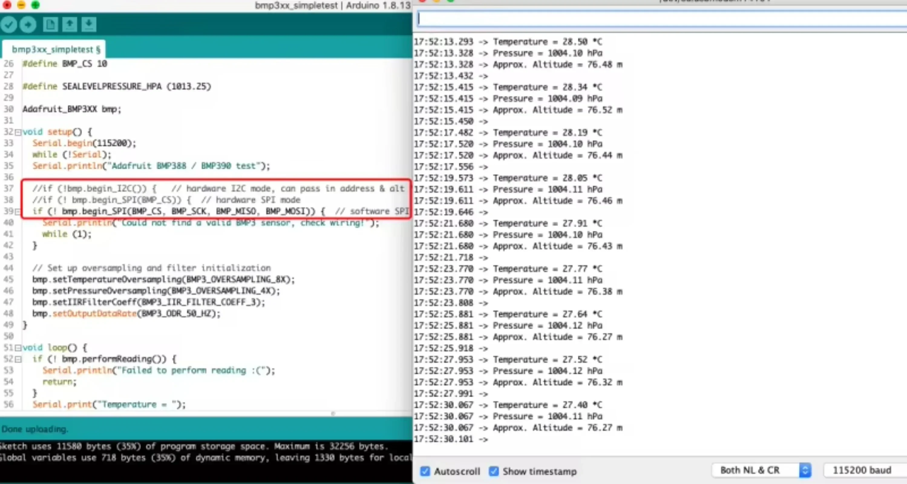Open the Both NL & CR dropdown
The width and height of the screenshot is (907, 484).
click(x=761, y=470)
